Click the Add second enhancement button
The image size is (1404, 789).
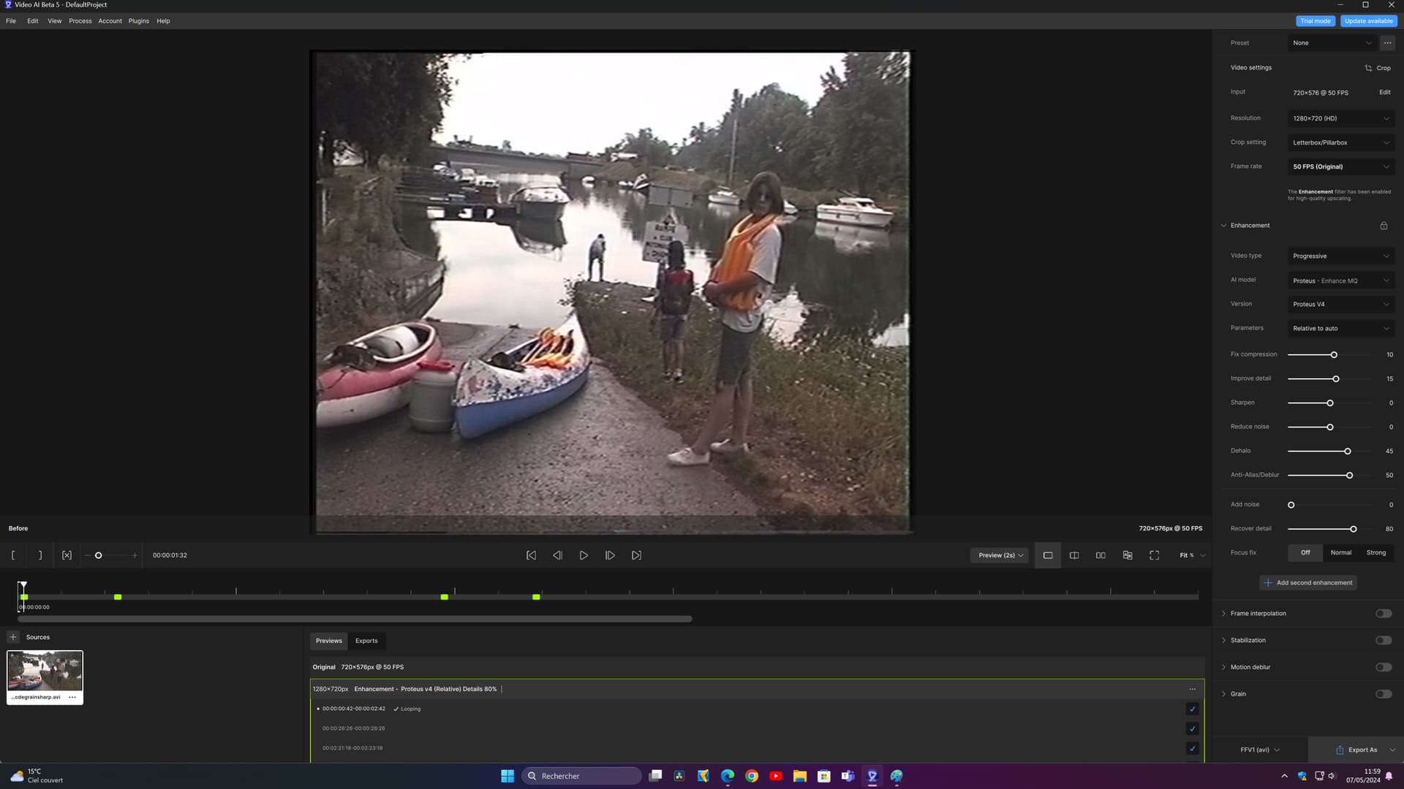[1308, 582]
